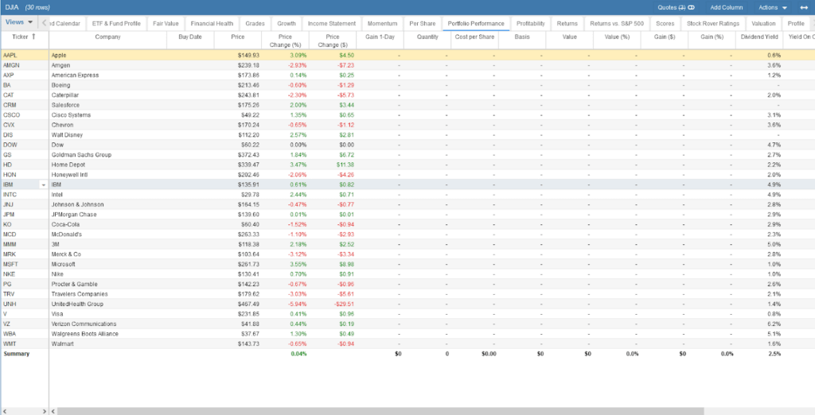Open the Per Share tab
The width and height of the screenshot is (815, 415).
coord(422,23)
